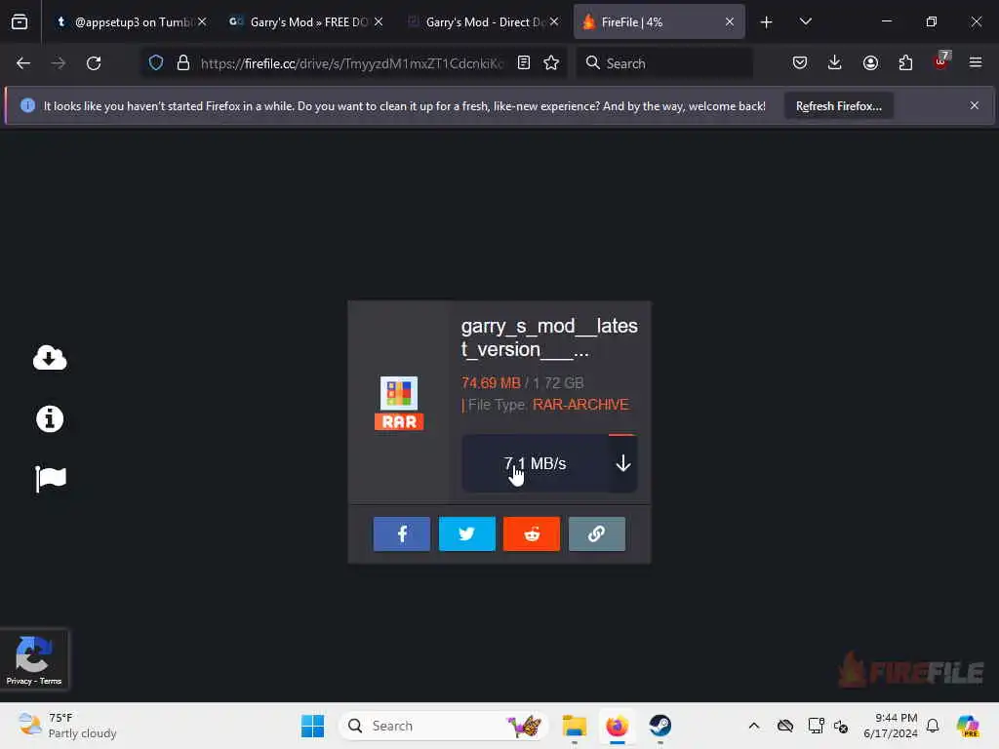Click the RAR archive file icon

[399, 403]
